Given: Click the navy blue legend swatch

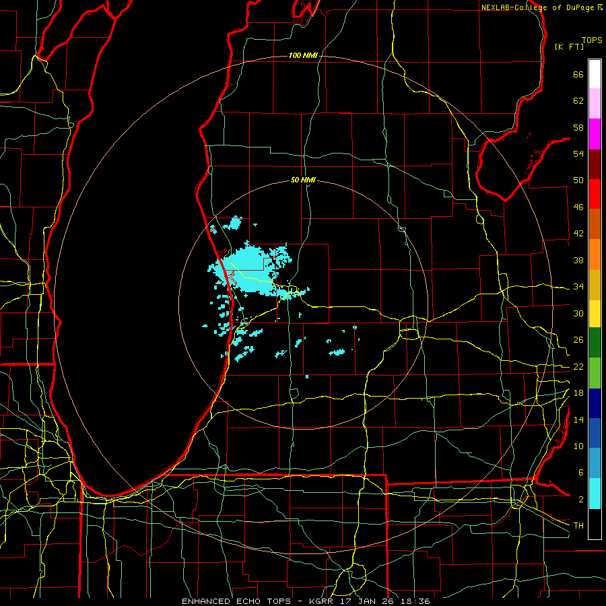Looking at the screenshot, I should click(x=595, y=403).
